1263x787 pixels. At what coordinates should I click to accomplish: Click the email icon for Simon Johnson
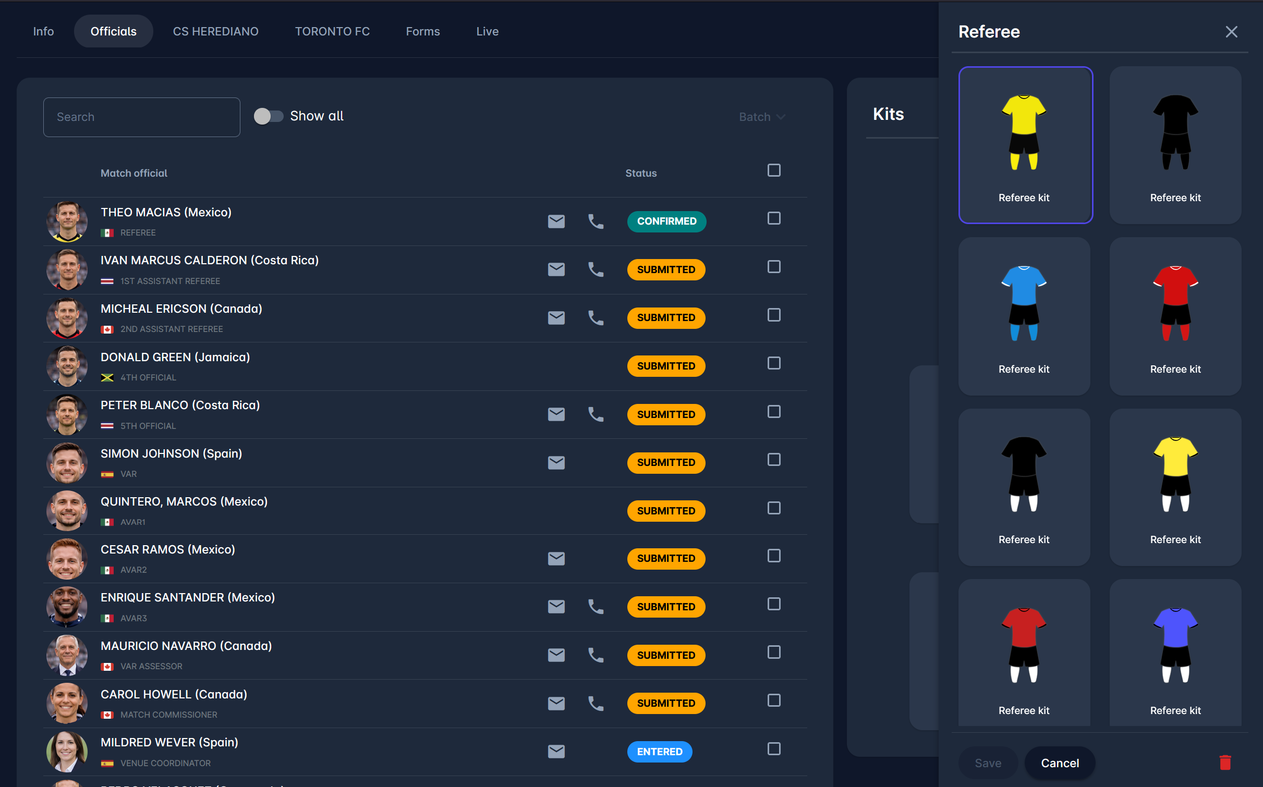556,462
